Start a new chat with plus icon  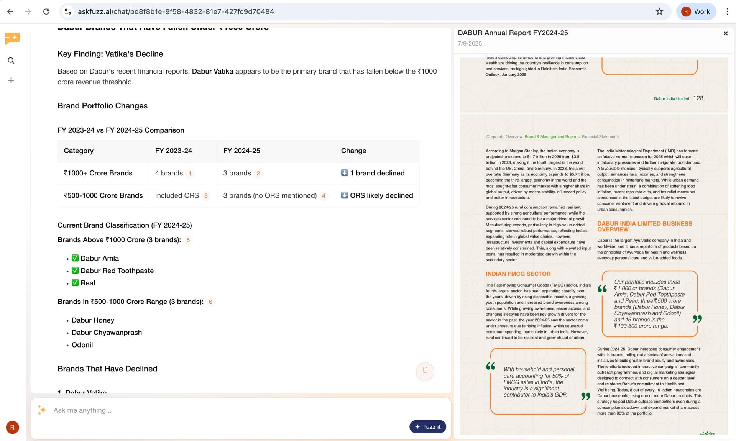point(11,80)
